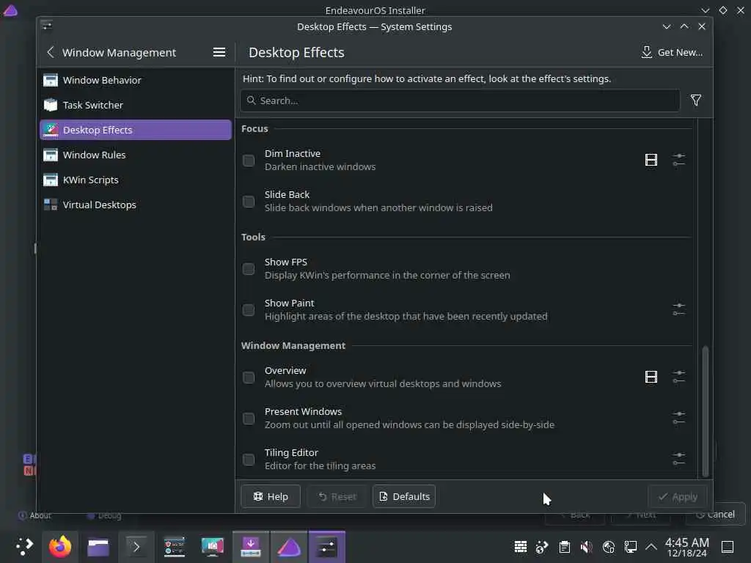Enable the Slide Back checkbox

click(x=248, y=202)
